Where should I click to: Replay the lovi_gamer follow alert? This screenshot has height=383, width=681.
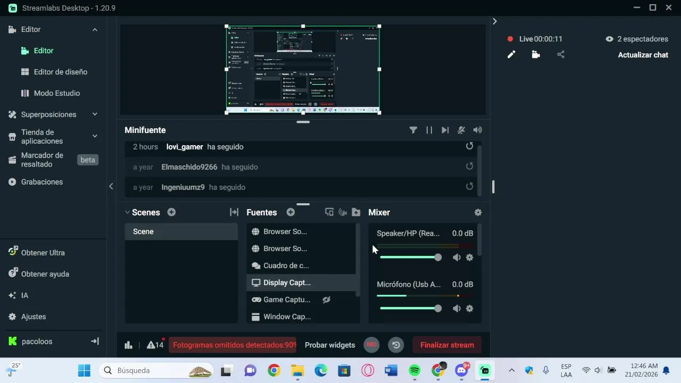469,146
